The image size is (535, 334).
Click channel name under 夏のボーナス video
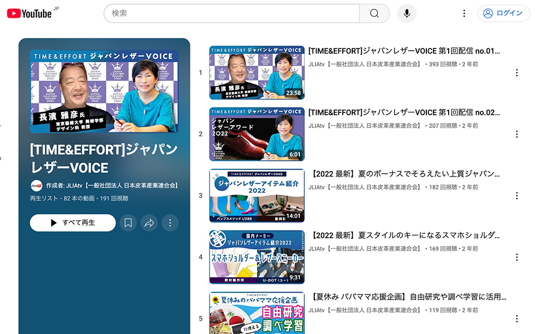coord(364,187)
